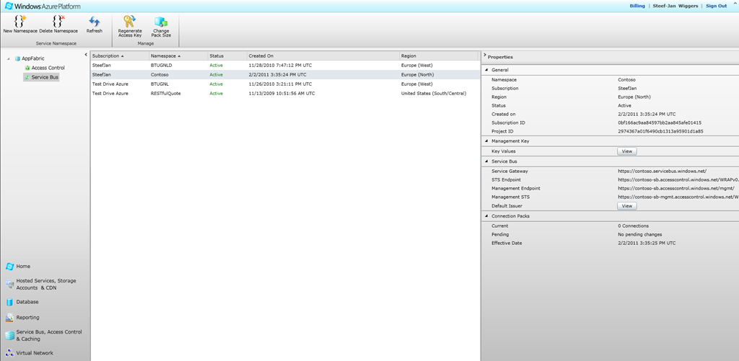The width and height of the screenshot is (739, 361).
Task: Click Service Bus, Access Control & Caching icon
Action: tap(9, 336)
